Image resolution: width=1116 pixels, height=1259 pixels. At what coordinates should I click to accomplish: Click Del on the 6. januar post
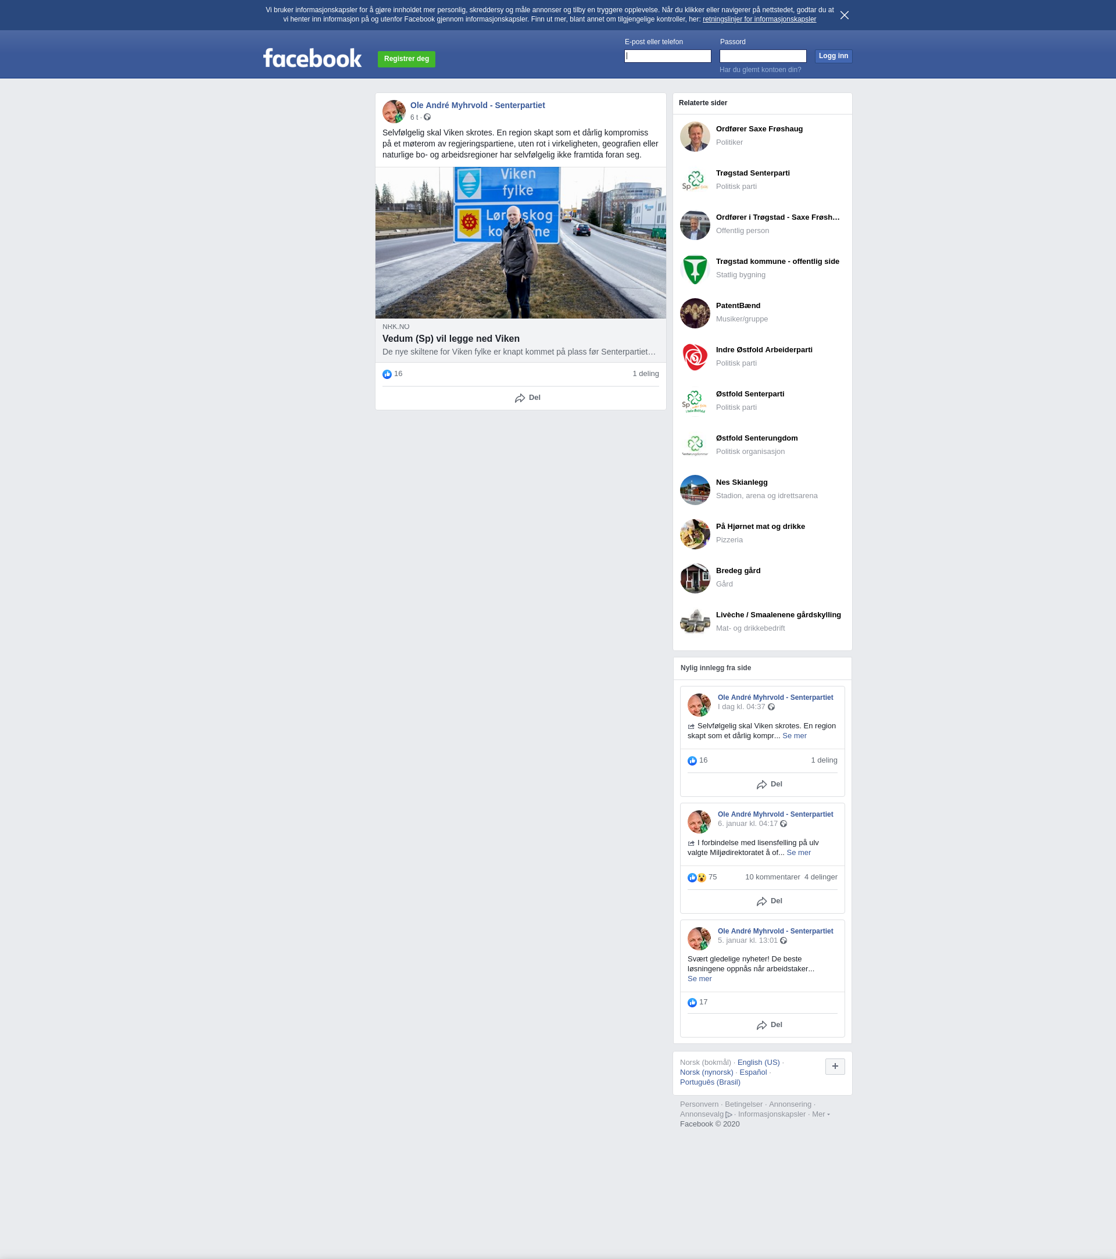pyautogui.click(x=768, y=901)
